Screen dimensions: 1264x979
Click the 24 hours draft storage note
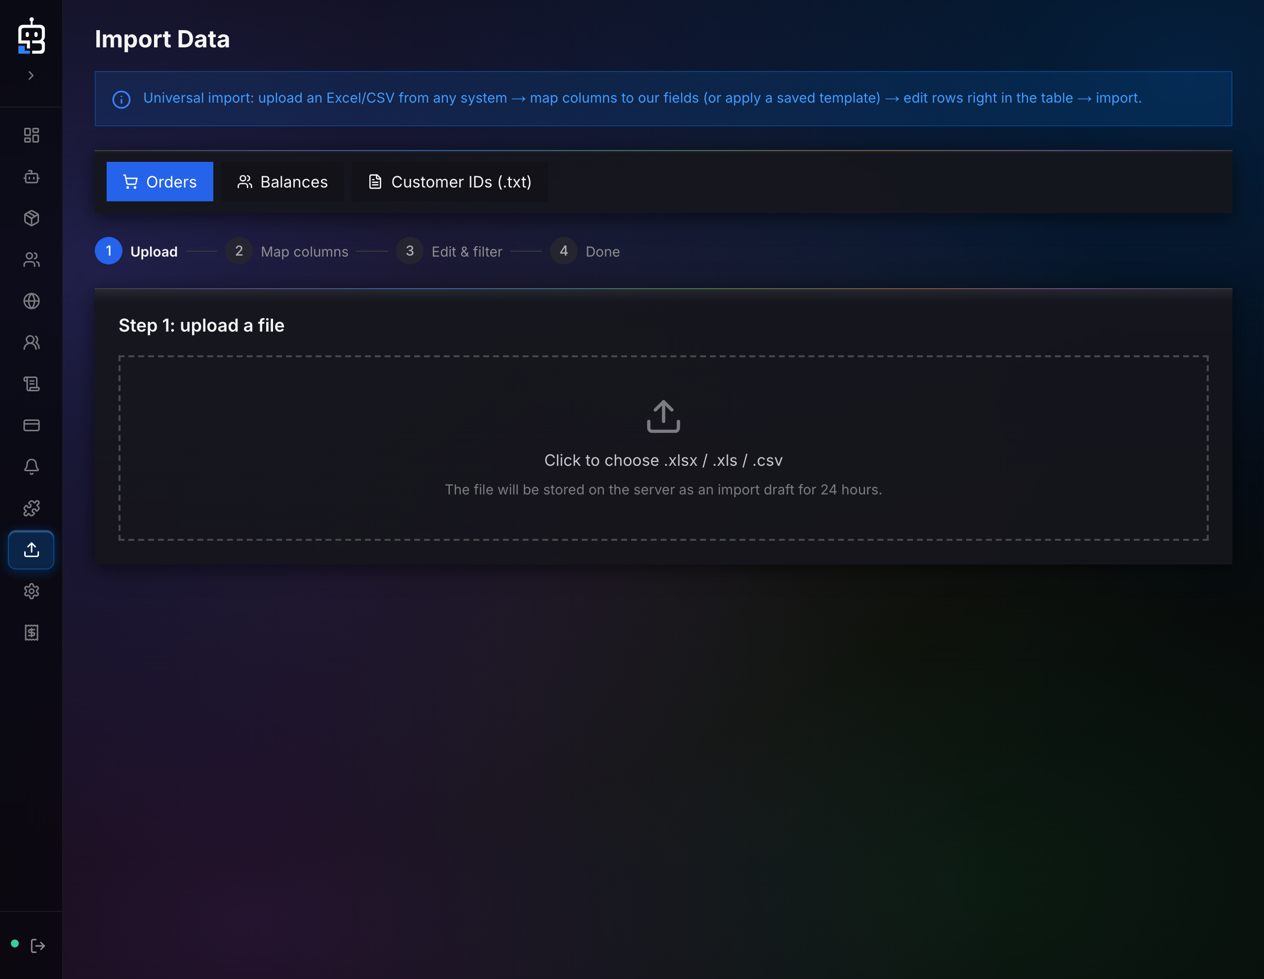(663, 490)
